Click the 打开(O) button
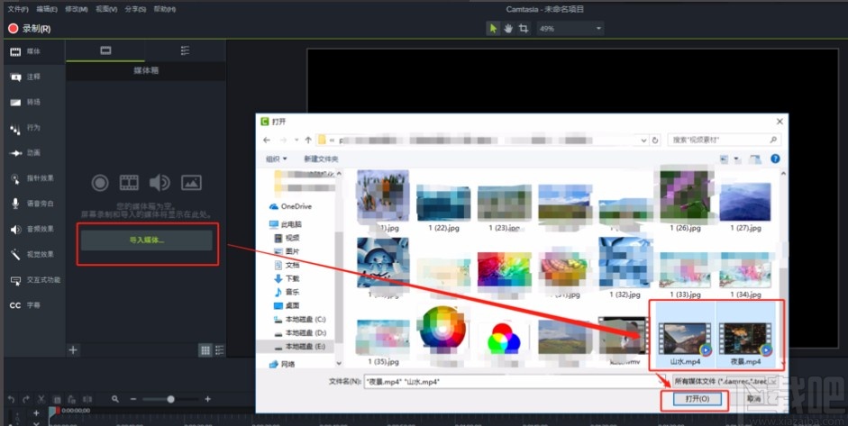This screenshot has width=848, height=426. (698, 399)
